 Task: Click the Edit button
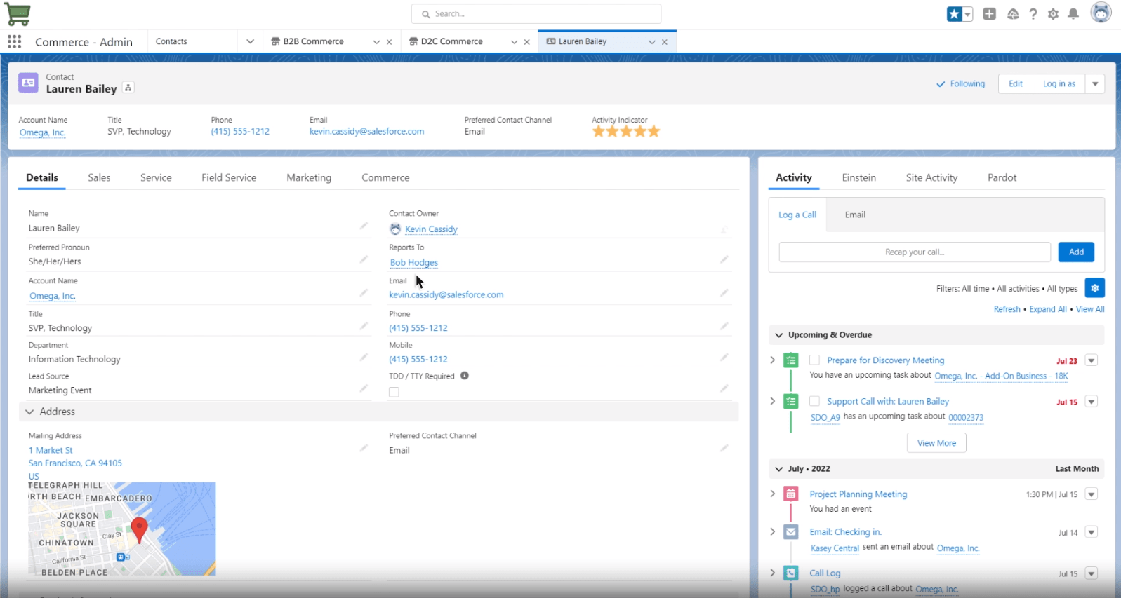tap(1016, 84)
